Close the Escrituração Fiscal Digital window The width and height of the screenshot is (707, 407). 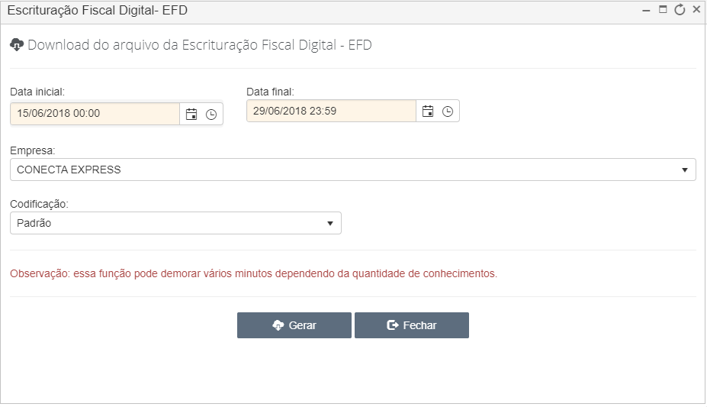[x=696, y=9]
